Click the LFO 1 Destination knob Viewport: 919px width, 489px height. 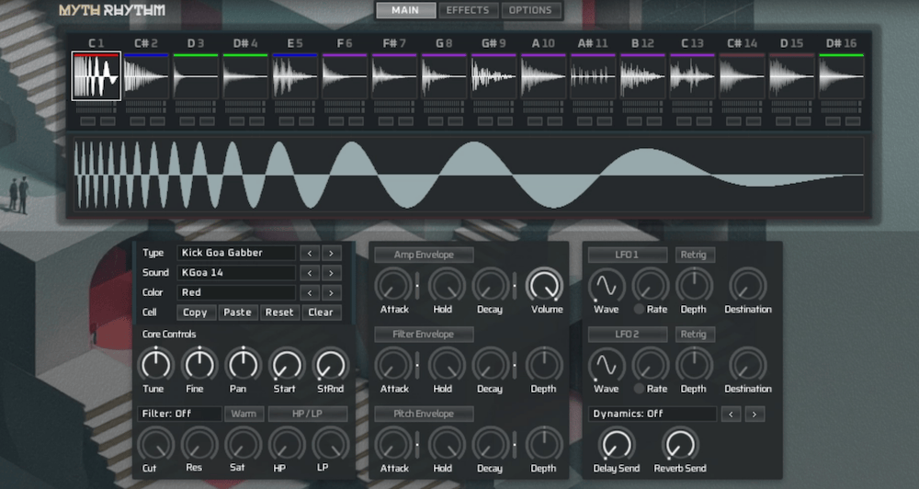coord(747,285)
